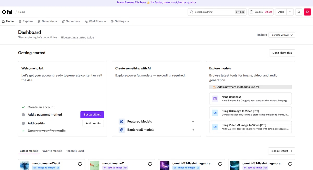Click Hide getting started guide link
This screenshot has width=313, height=170.
[77, 37]
